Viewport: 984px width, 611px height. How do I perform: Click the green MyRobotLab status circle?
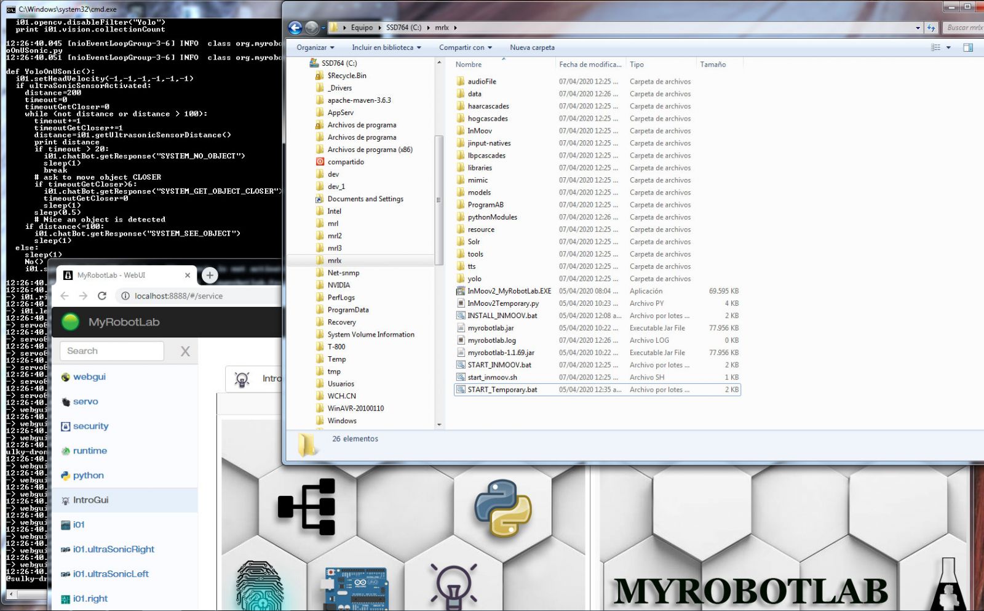coord(71,322)
